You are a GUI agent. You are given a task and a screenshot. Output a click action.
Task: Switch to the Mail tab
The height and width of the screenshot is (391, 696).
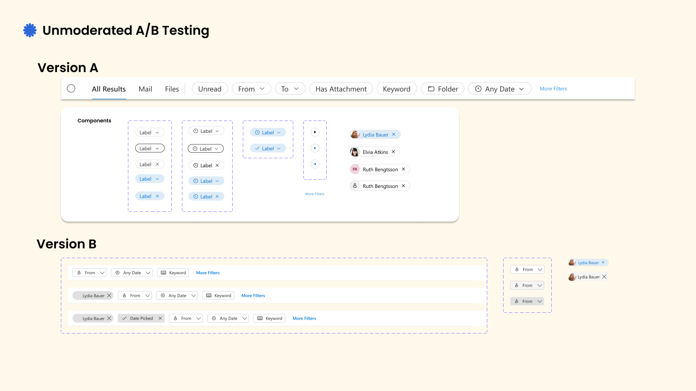pos(145,89)
